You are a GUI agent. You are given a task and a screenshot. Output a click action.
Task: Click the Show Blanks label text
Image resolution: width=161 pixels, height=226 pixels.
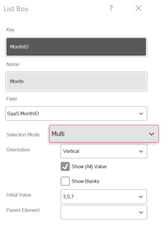tap(85, 181)
